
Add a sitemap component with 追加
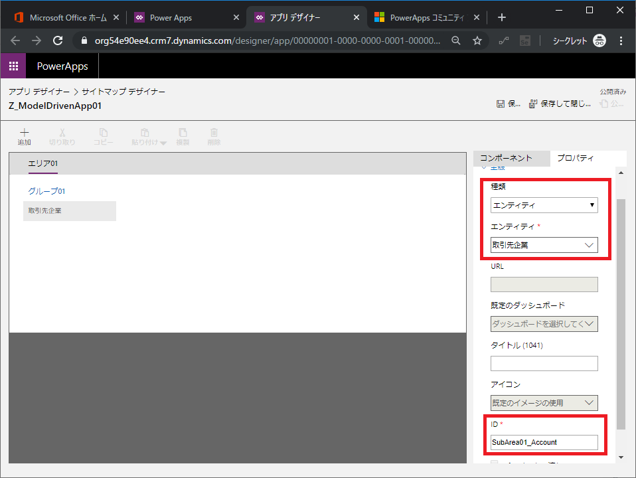pyautogui.click(x=25, y=137)
